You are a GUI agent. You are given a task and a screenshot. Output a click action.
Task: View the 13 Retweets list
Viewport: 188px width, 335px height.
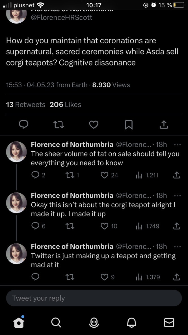coord(25,105)
